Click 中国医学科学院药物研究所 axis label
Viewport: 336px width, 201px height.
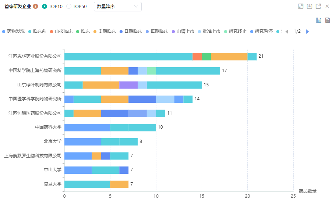coord(35,99)
